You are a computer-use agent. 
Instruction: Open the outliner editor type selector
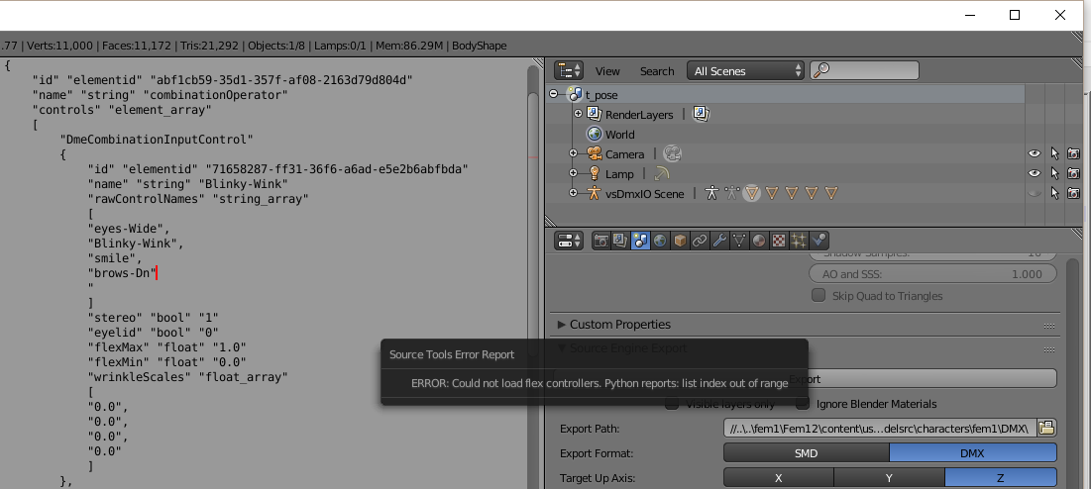point(569,70)
